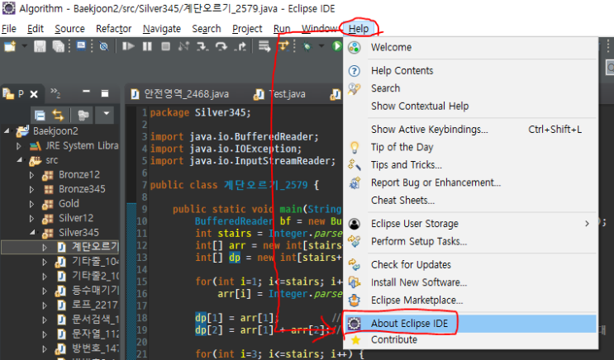Select Welcome in the Help menu
Screen dimensions: 614x360
[x=471, y=47]
